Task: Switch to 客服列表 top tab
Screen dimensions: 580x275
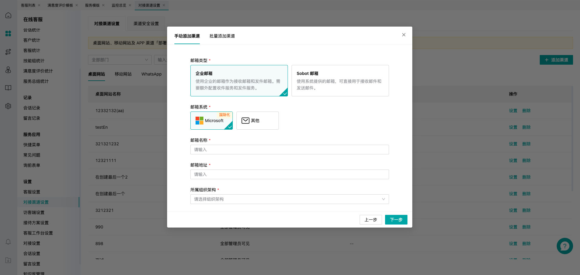Action: pos(28,5)
